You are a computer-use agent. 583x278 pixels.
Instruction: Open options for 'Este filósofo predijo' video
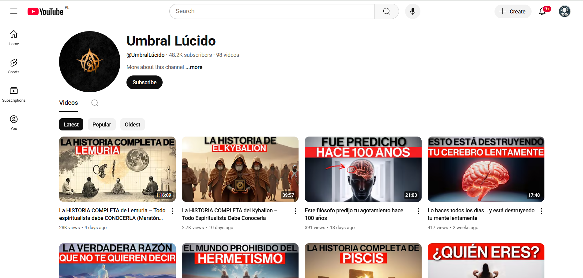coord(419,211)
